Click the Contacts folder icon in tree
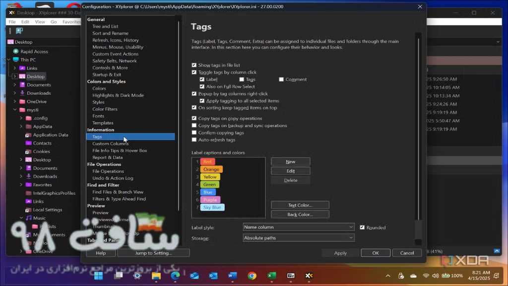Screen dimensions: 508x286 [28, 143]
